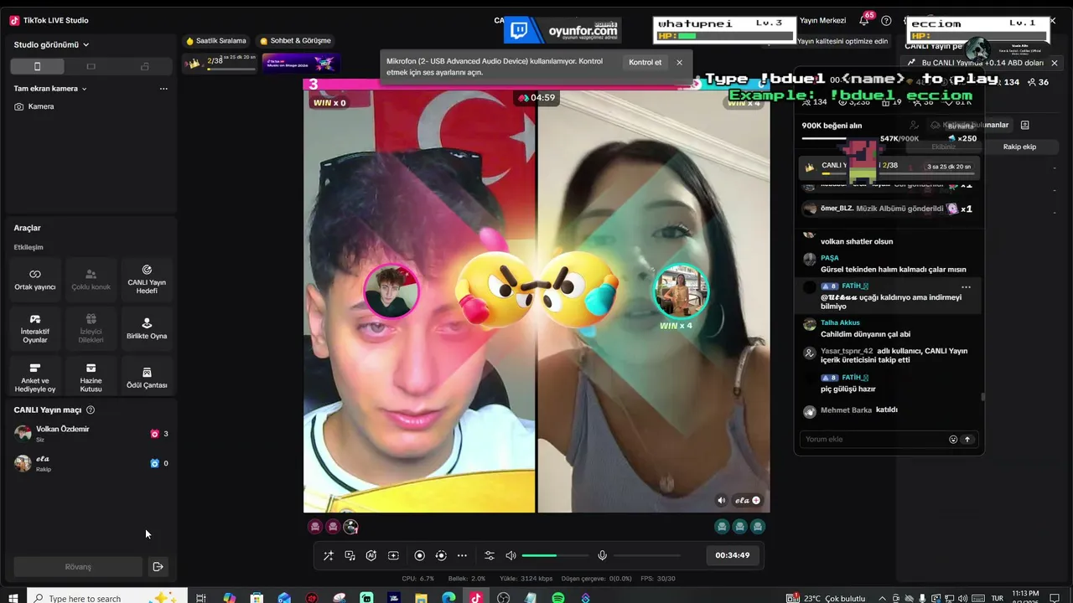Screen dimensions: 1073x603
Task: Click the Yorum ekle comment field
Action: pyautogui.click(x=873, y=439)
